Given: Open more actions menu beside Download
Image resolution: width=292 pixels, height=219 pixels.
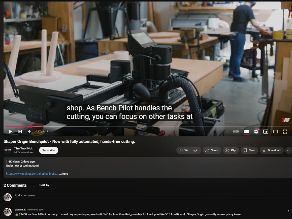Looking at the screenshot, I should (x=289, y=150).
